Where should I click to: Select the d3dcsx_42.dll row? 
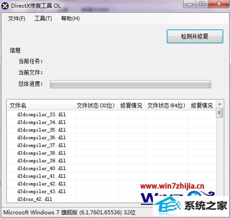click(111, 199)
